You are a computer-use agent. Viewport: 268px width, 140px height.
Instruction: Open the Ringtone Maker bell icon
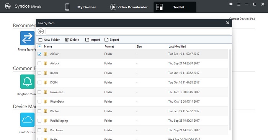pos(27,81)
